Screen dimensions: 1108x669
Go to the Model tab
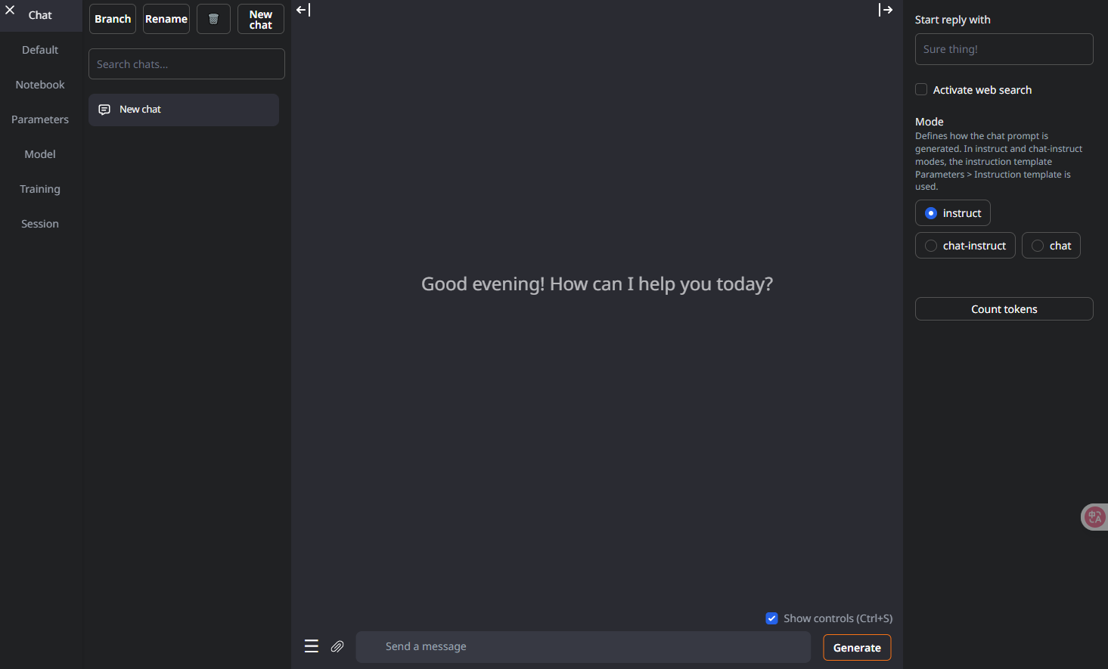click(40, 154)
